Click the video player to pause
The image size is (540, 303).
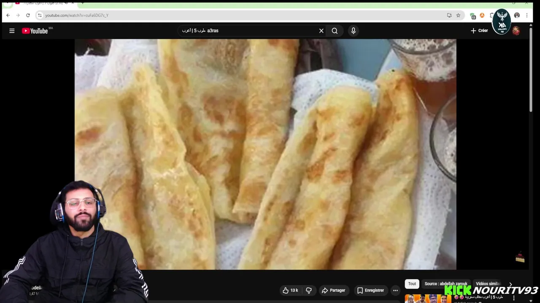click(x=265, y=154)
